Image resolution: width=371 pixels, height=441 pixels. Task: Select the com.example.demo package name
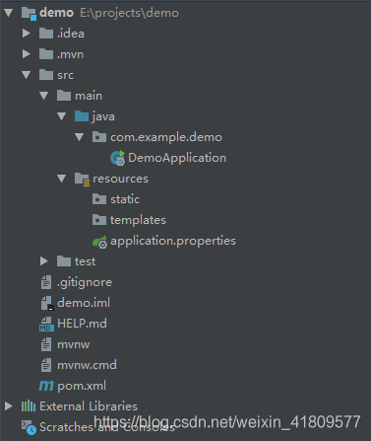(x=166, y=137)
